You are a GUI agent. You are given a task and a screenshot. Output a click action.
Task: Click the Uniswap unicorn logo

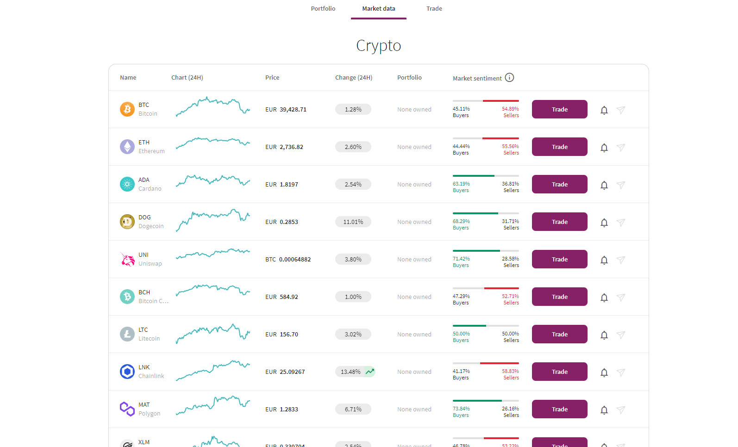[x=127, y=259]
